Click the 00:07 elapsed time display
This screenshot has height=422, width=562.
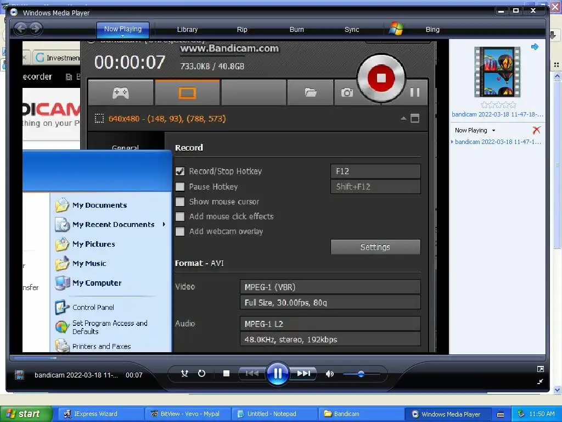point(134,375)
